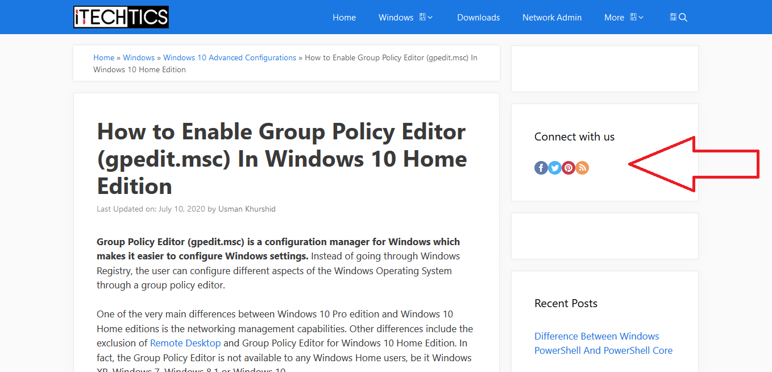Follow the Remote Desktop article link
Screen dimensions: 772x372
[x=185, y=343]
